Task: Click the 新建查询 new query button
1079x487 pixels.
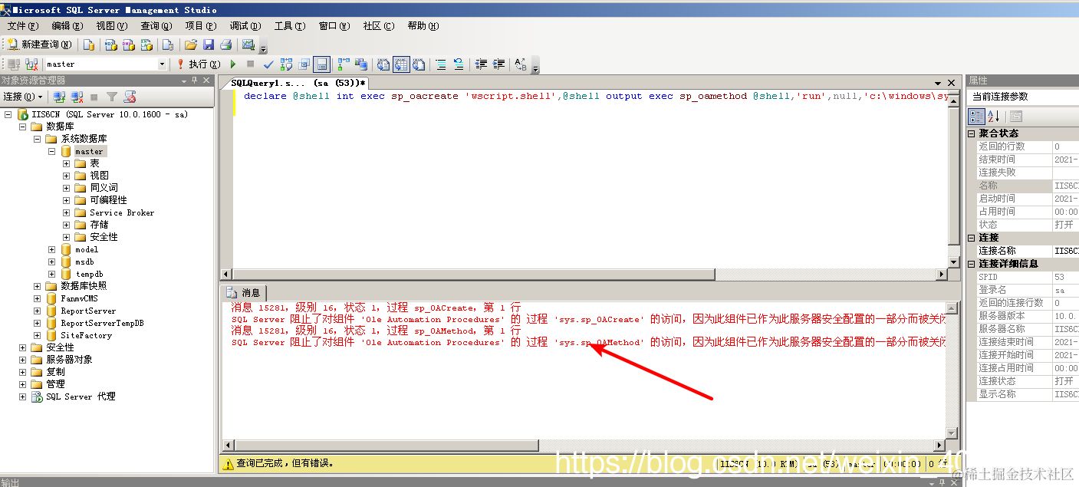Action: tap(40, 44)
